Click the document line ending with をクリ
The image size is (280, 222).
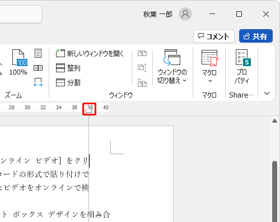tap(44, 161)
